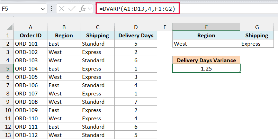
Task: Click the Select All corner triangle
Action: [x=10, y=27]
